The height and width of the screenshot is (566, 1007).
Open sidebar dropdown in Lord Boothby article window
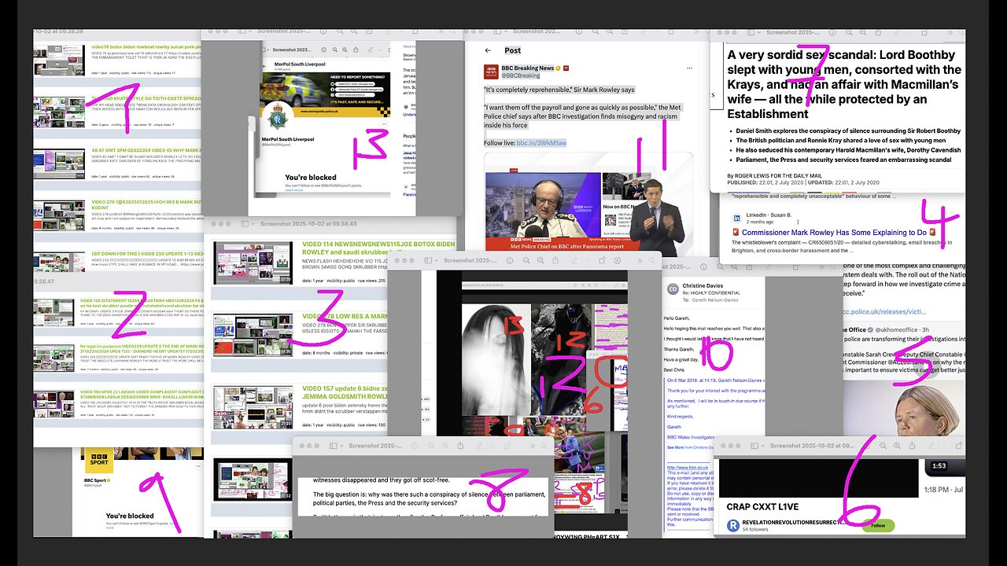pos(759,32)
